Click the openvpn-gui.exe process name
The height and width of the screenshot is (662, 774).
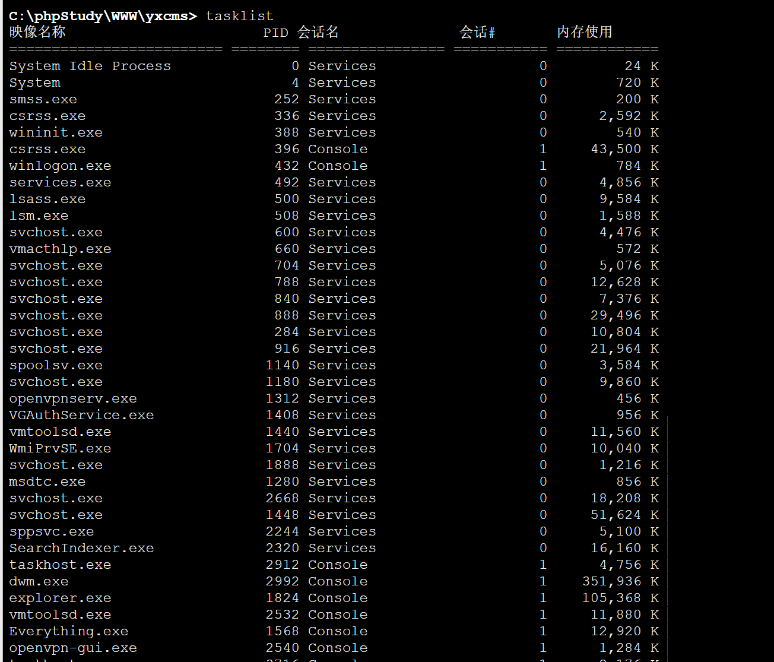[x=73, y=648]
